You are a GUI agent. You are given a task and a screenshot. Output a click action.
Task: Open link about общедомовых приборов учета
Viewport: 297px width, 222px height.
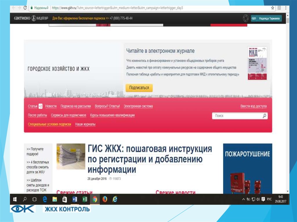point(175,61)
